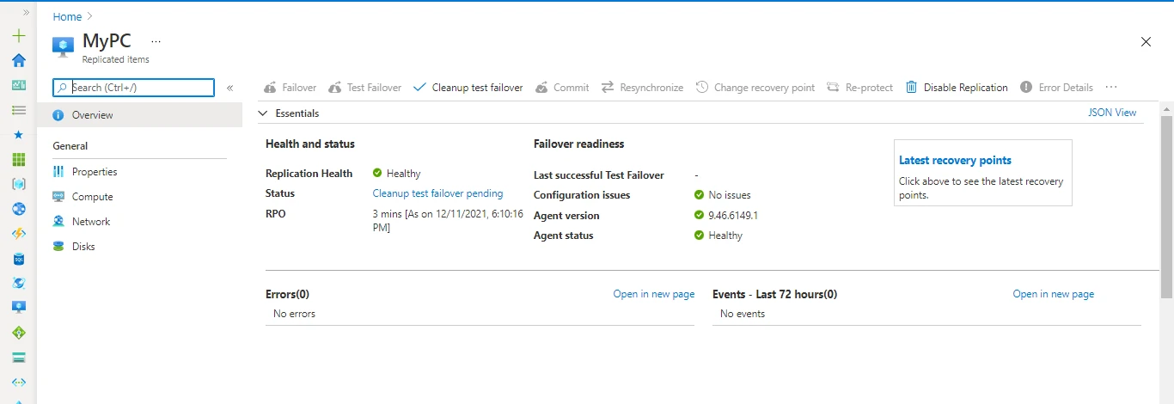The width and height of the screenshot is (1174, 404).
Task: Open Function App lightning icon
Action: pos(18,234)
